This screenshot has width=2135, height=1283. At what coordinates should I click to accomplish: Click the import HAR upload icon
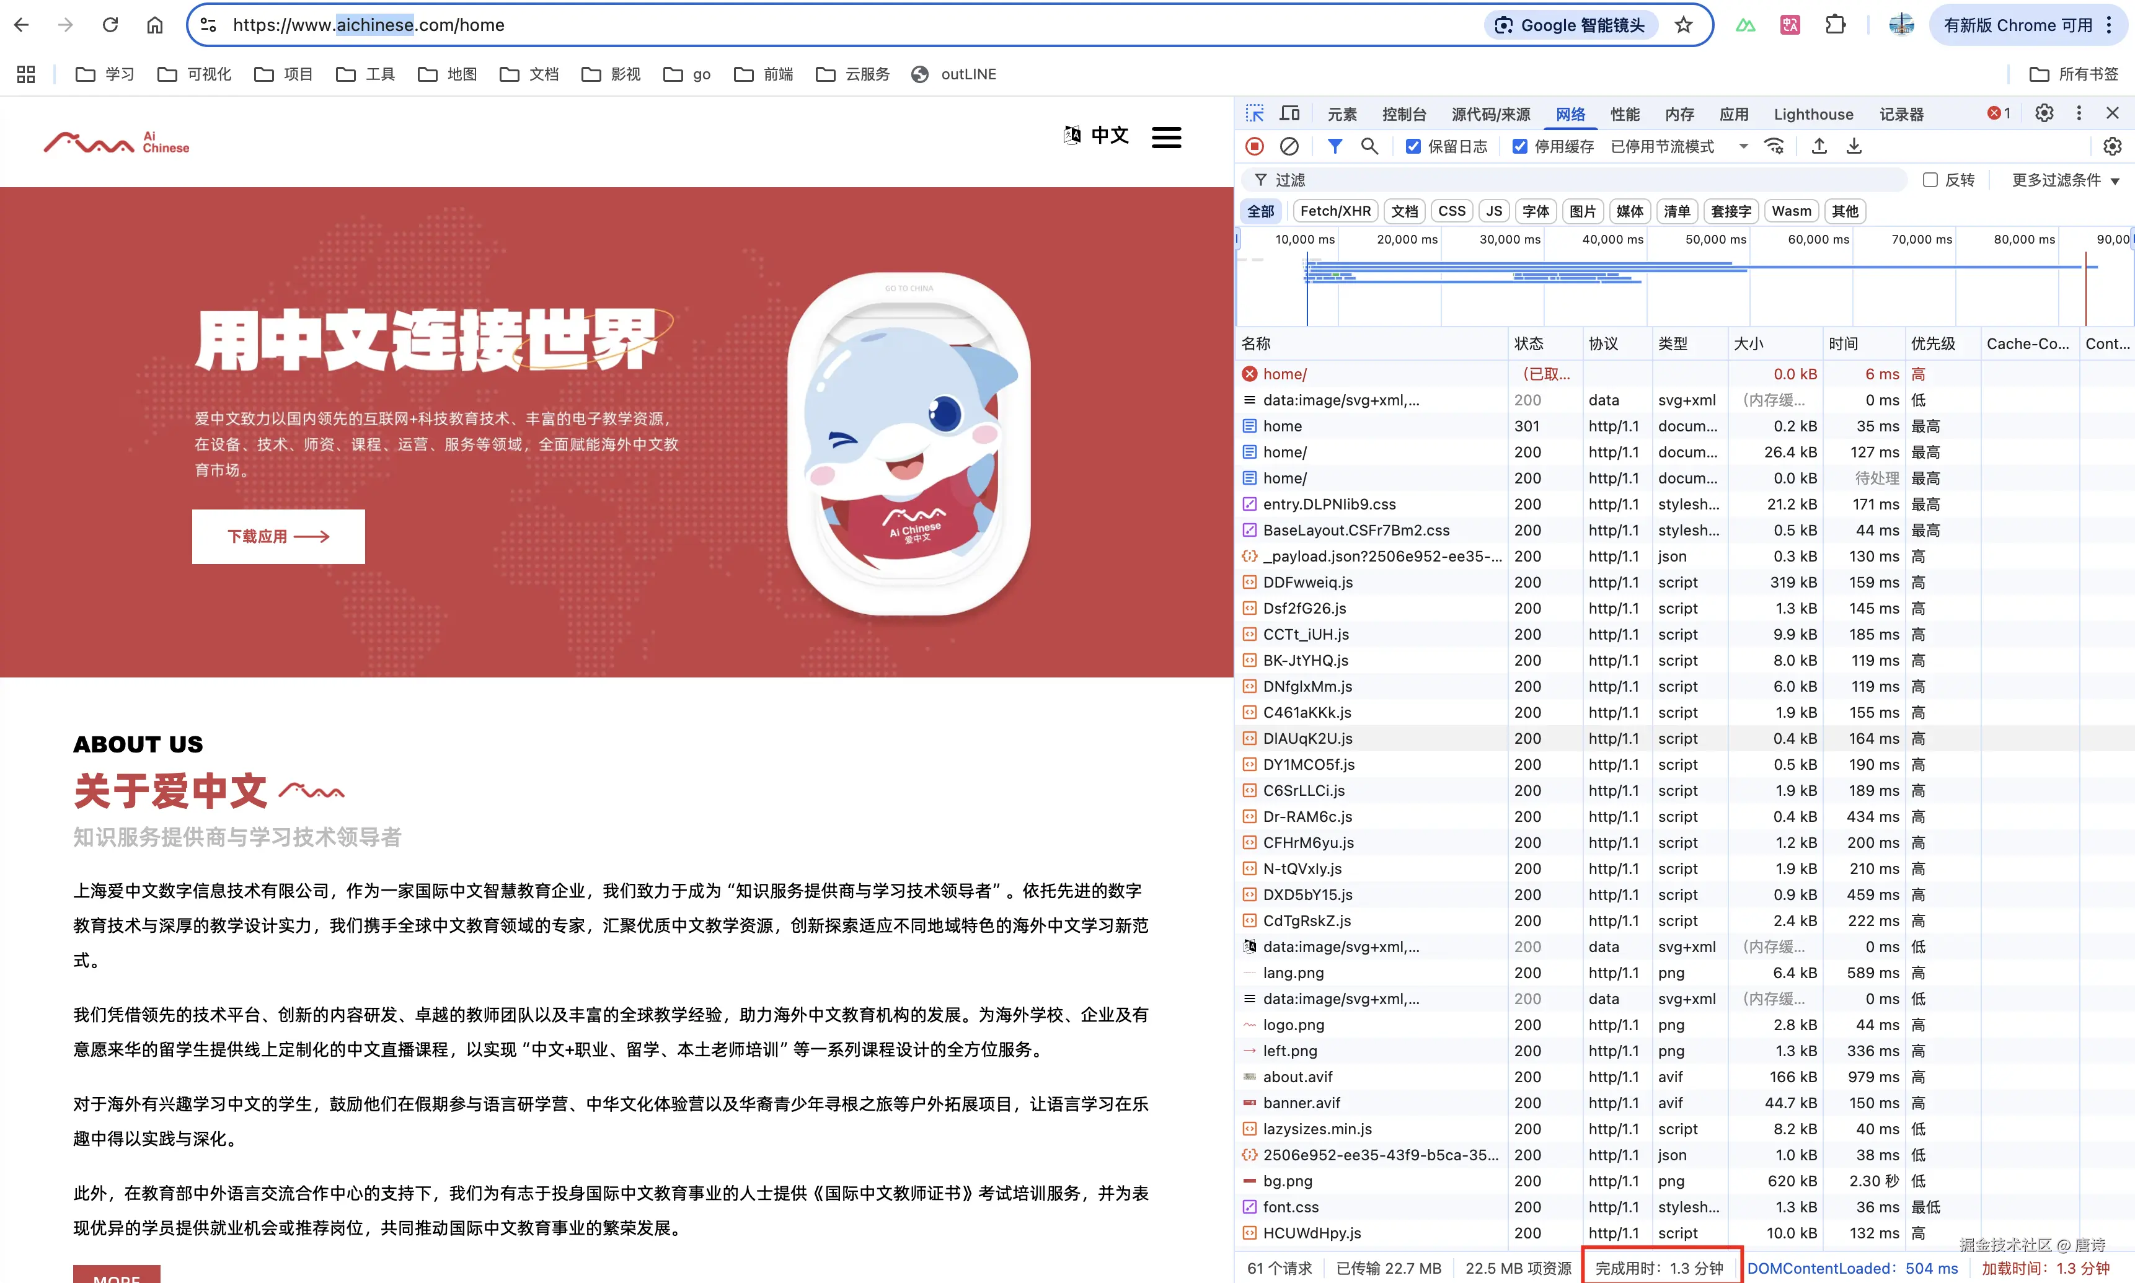(x=1818, y=146)
